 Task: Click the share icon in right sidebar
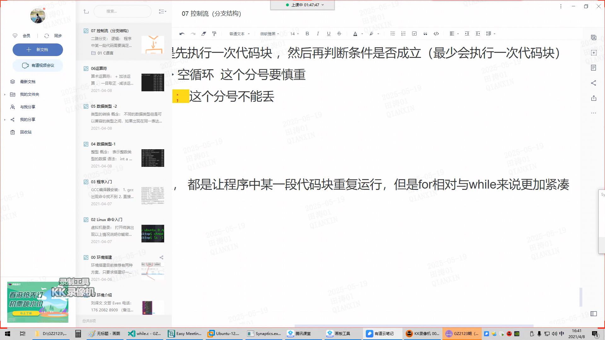pyautogui.click(x=594, y=83)
